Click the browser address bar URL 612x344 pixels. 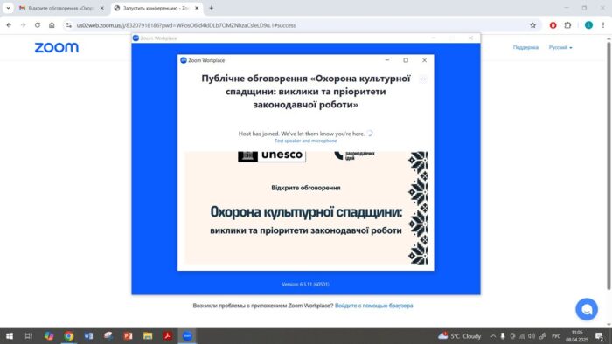click(185, 25)
